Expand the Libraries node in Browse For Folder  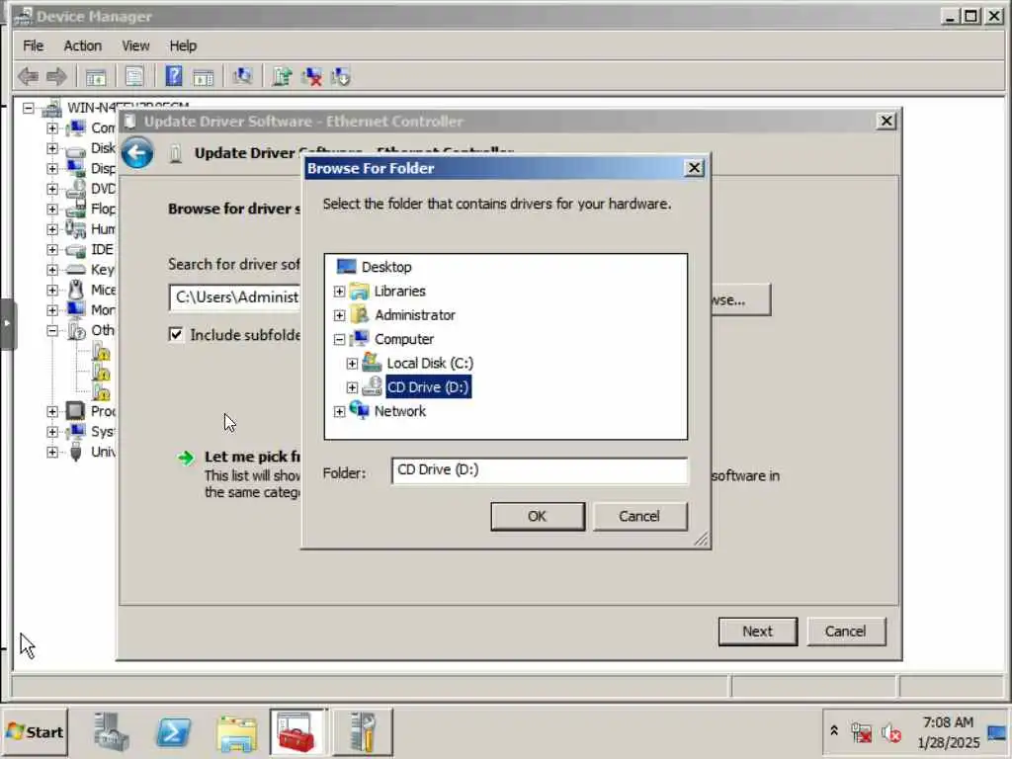[339, 292]
